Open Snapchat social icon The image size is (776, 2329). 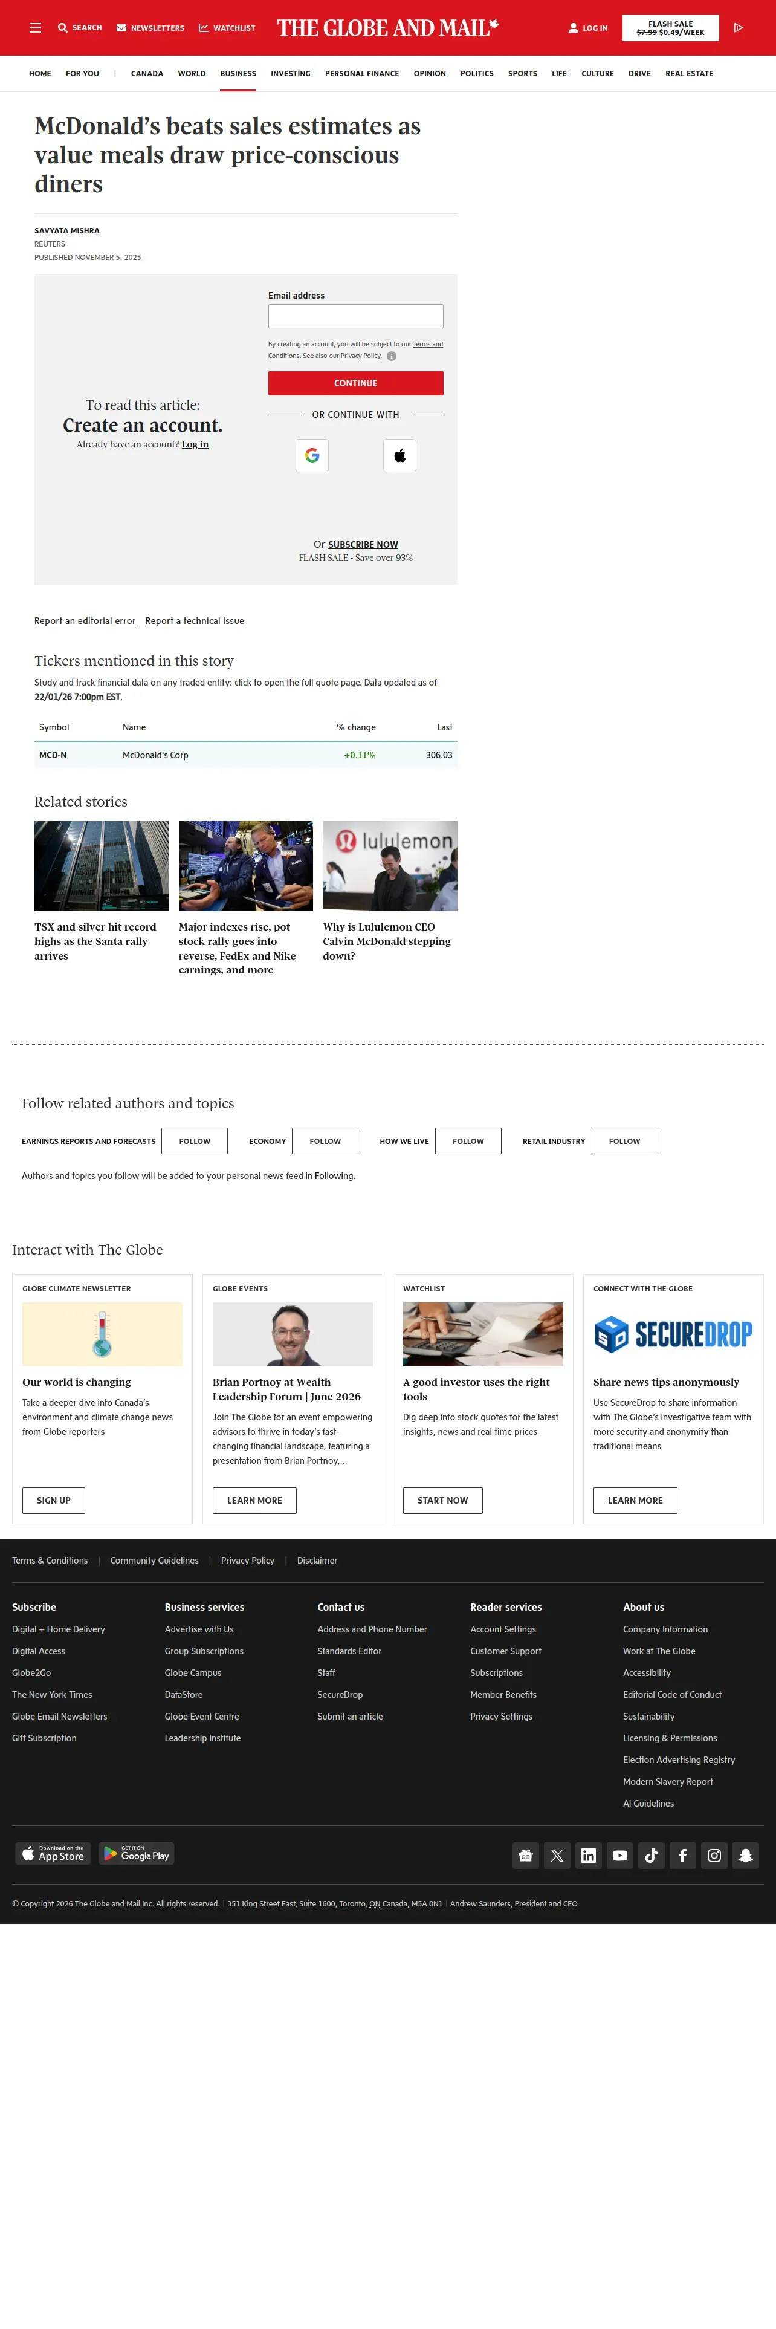pyautogui.click(x=745, y=1855)
